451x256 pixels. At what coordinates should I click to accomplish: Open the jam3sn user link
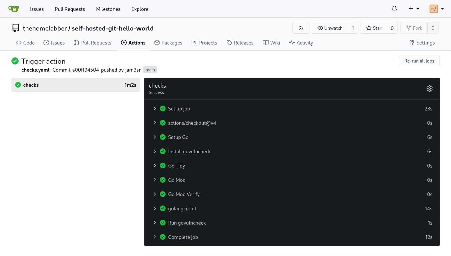pos(133,70)
